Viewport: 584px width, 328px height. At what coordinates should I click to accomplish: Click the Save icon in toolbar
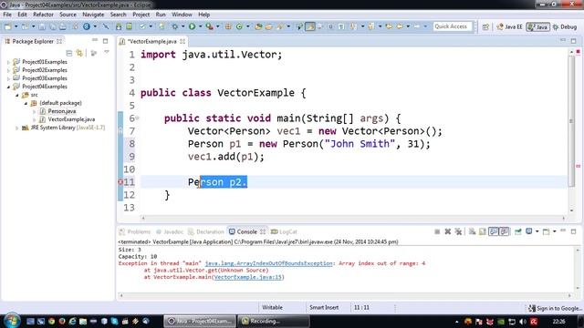(42, 26)
